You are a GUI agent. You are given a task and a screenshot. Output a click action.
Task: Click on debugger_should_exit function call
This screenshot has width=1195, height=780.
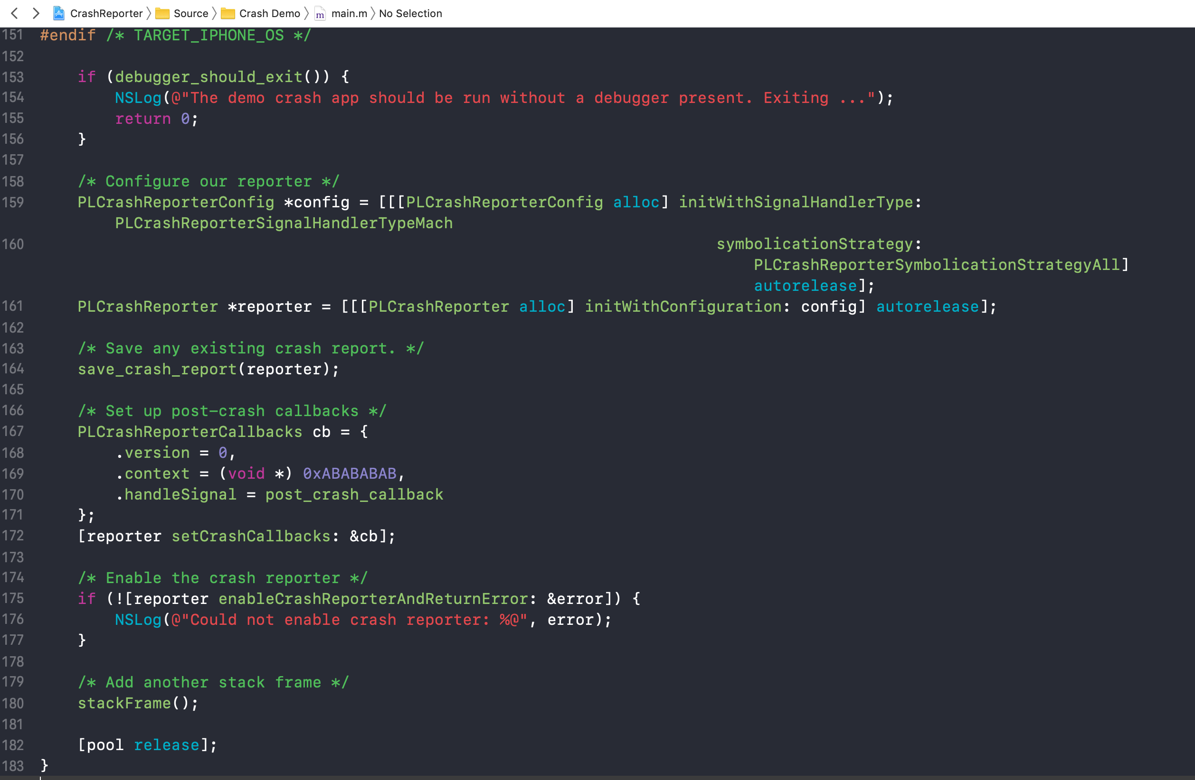209,77
